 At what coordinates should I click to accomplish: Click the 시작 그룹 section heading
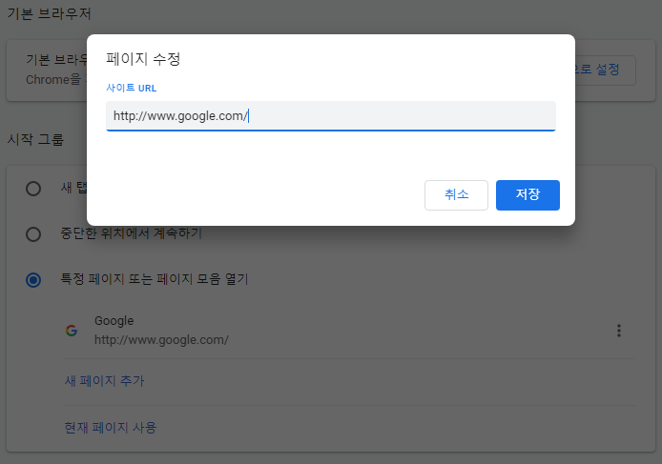pos(35,139)
